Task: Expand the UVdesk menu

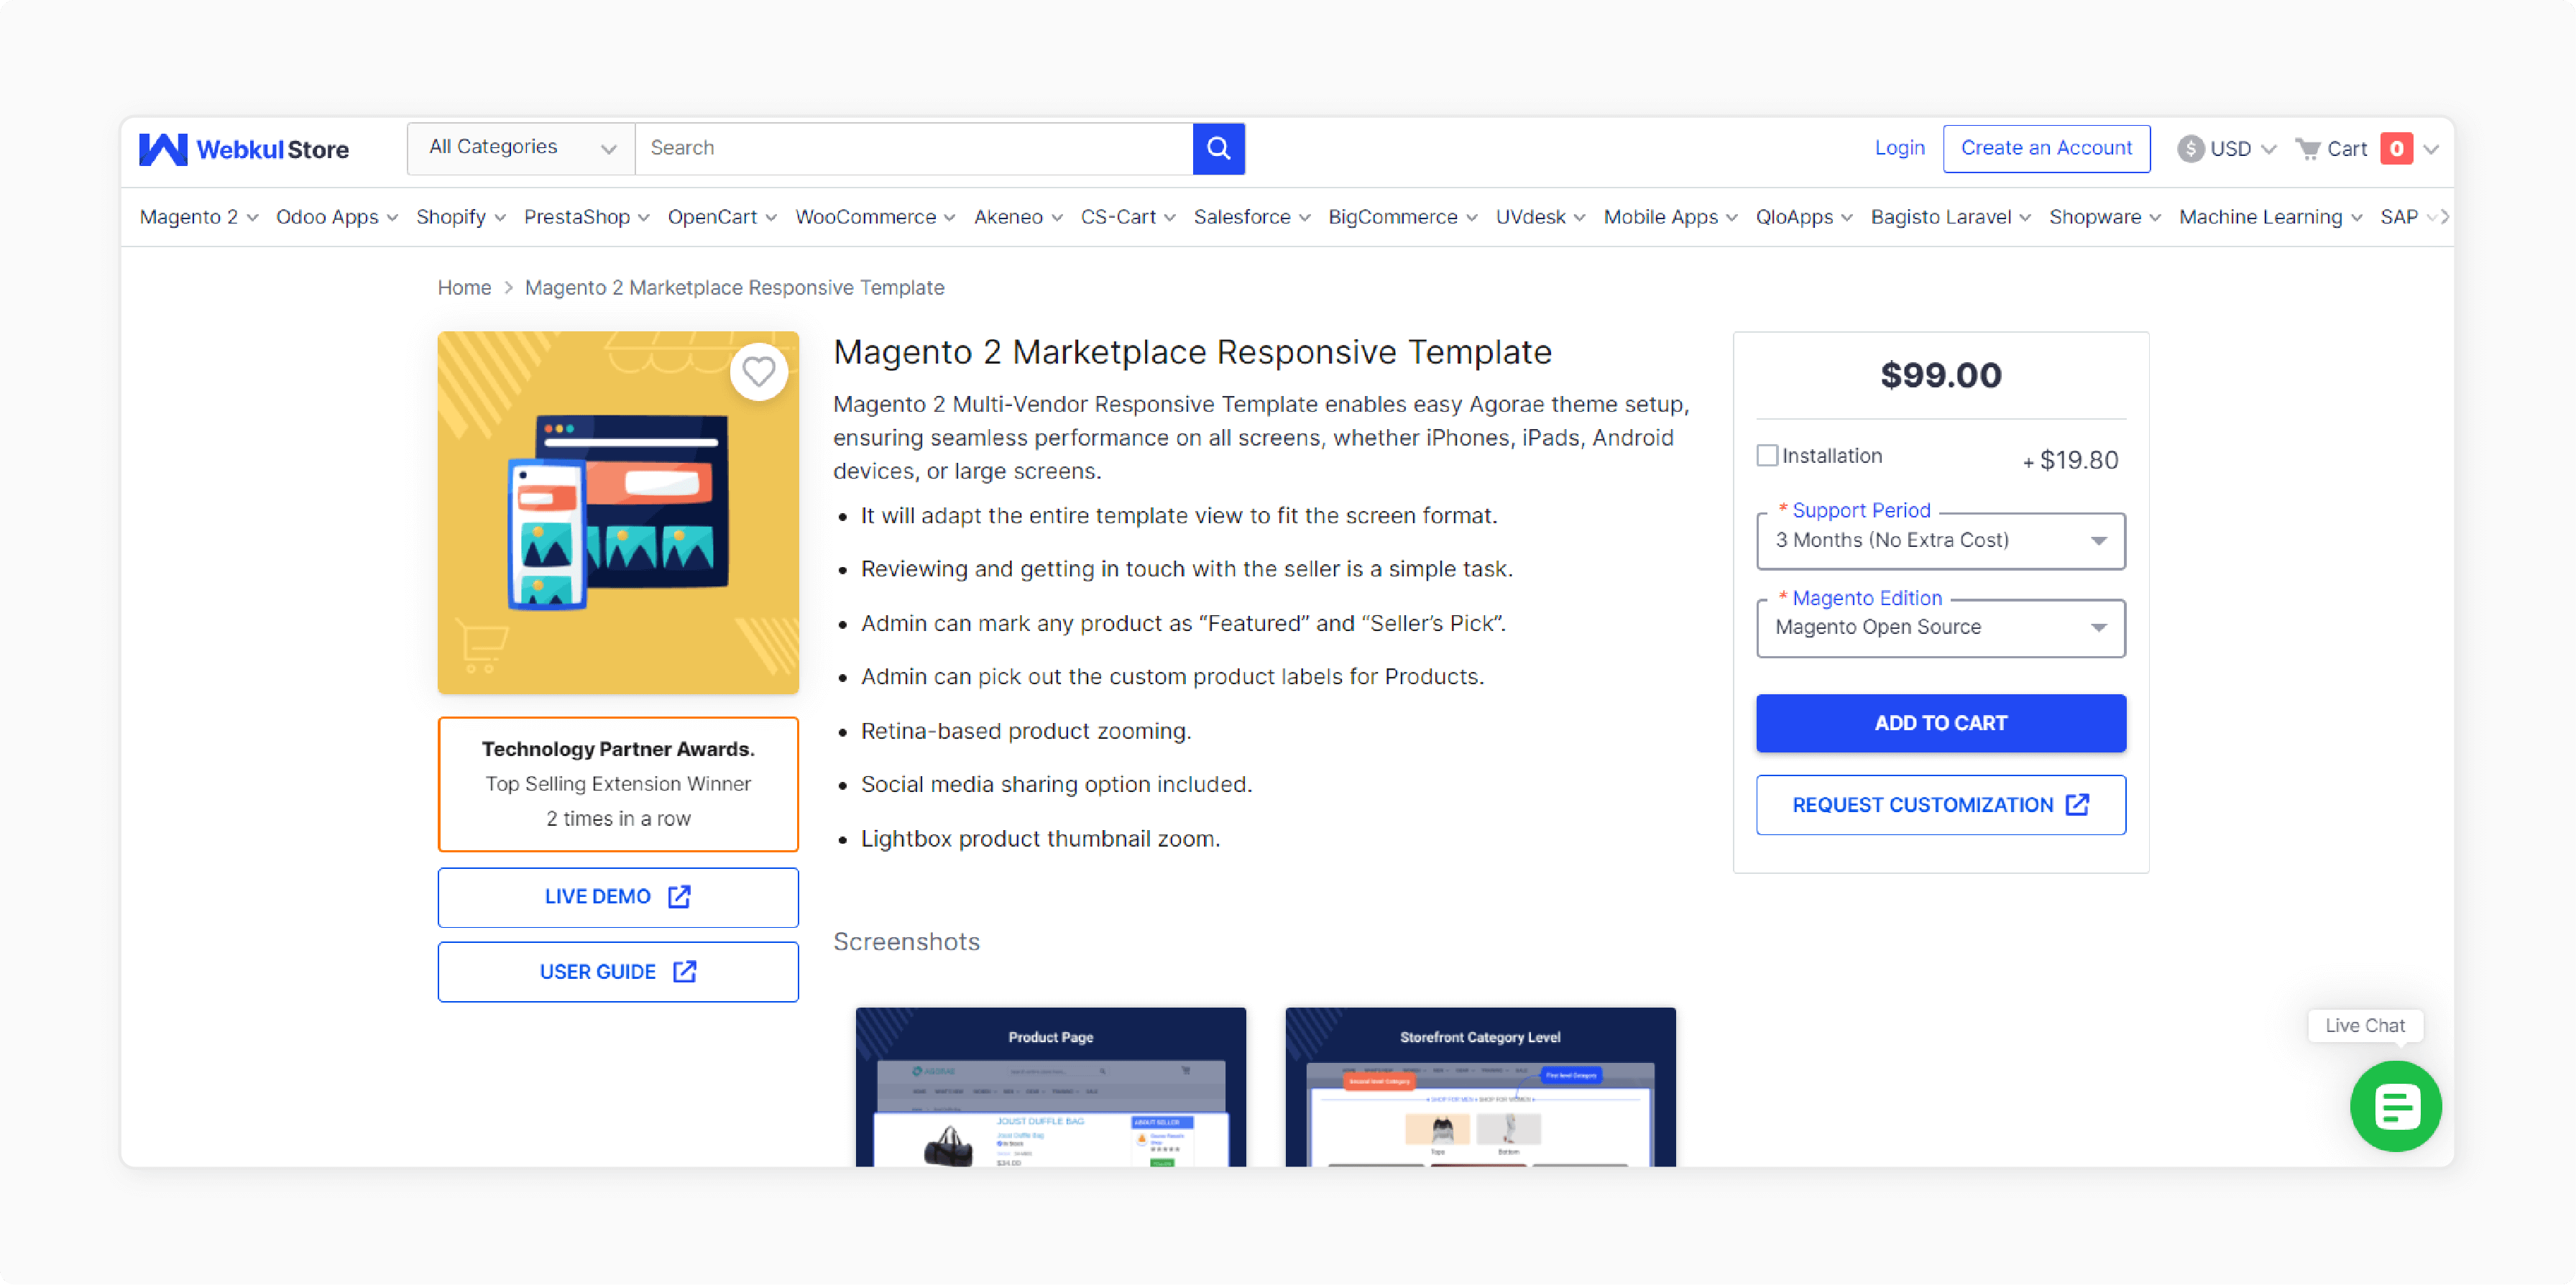Action: 1540,217
